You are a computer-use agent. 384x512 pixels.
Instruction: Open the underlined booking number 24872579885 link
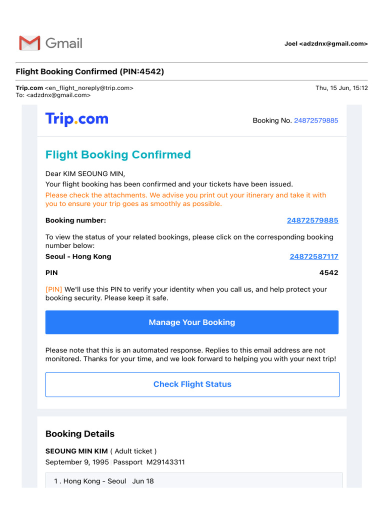pos(312,220)
